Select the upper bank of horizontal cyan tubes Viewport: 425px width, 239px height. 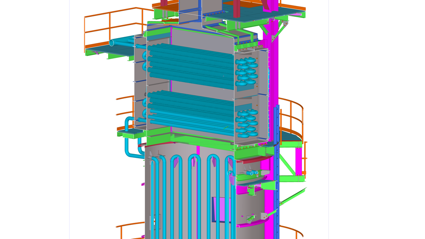(x=191, y=64)
